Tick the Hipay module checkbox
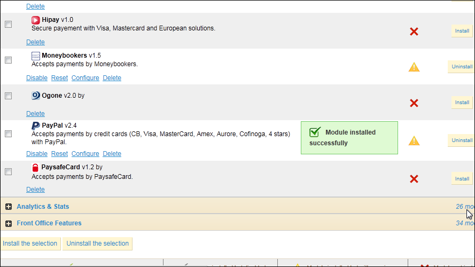Image resolution: width=475 pixels, height=267 pixels. point(8,25)
